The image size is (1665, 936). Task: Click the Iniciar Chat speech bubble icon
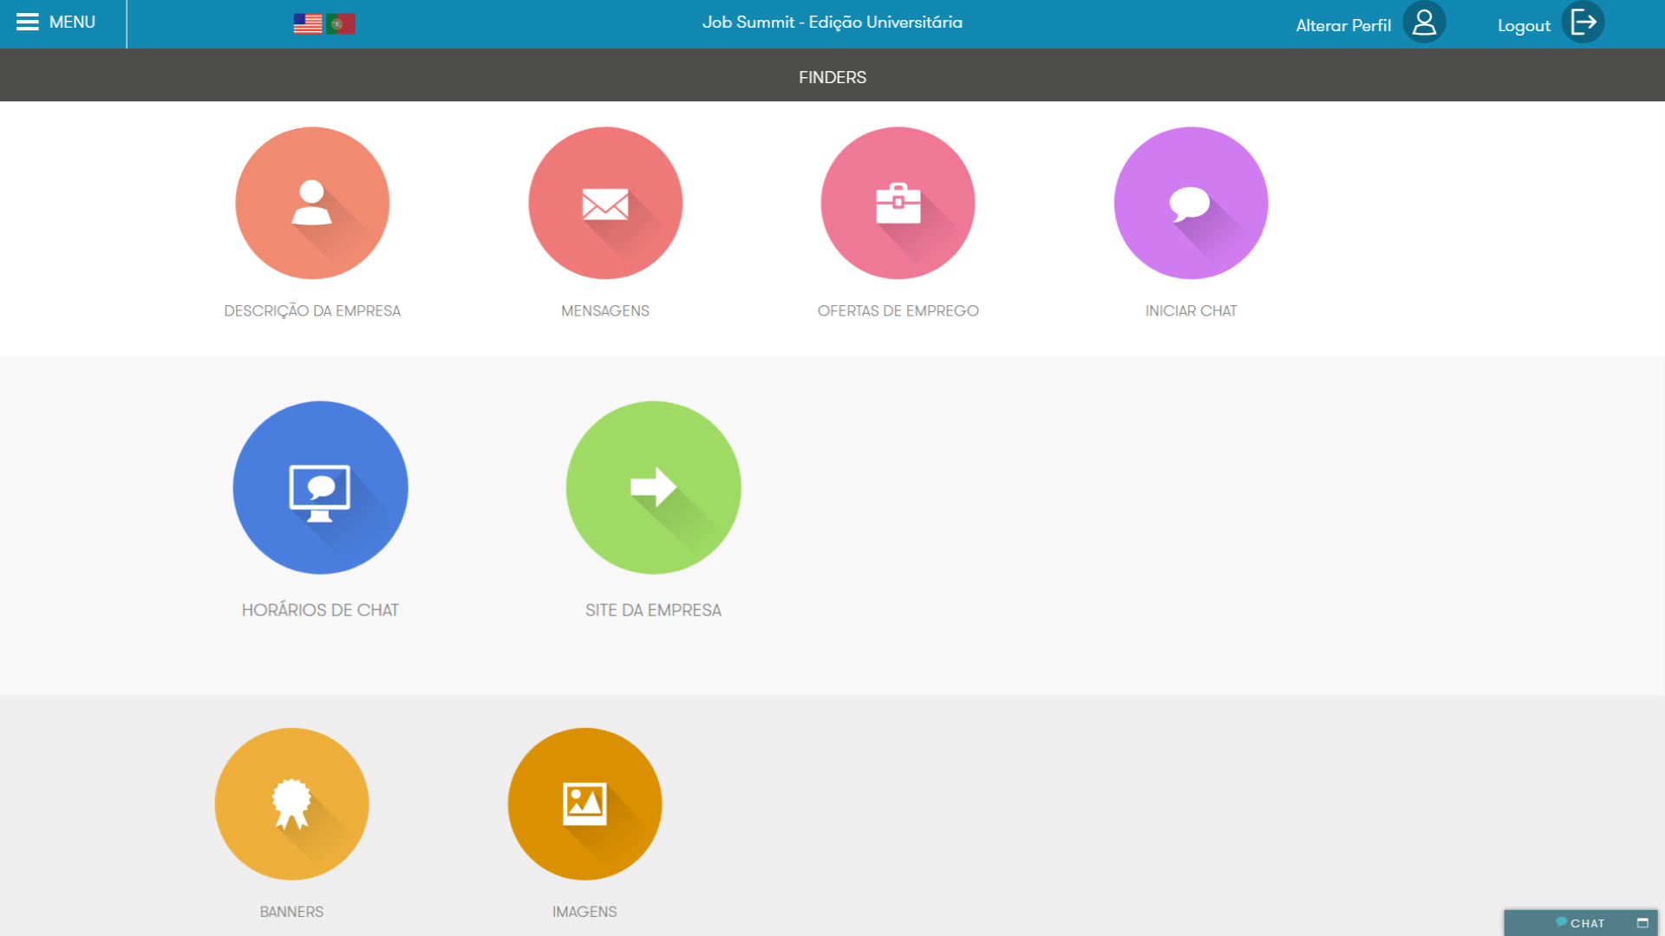pyautogui.click(x=1191, y=203)
